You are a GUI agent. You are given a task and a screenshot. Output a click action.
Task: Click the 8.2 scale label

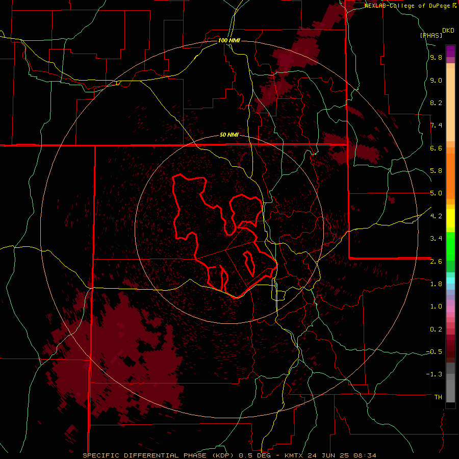[x=436, y=103]
